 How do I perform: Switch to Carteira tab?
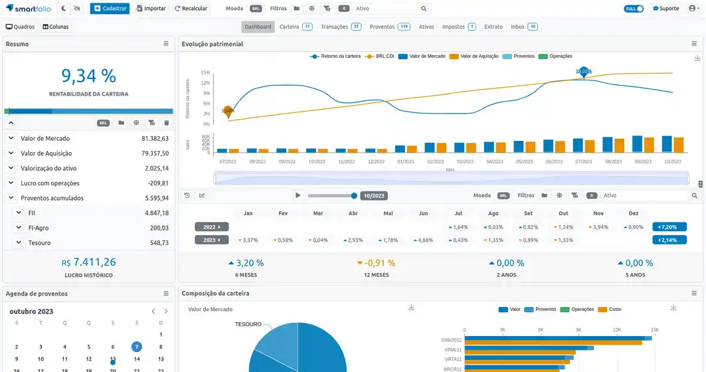click(296, 27)
